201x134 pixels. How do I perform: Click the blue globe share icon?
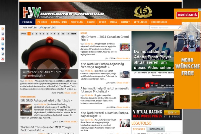3,49
